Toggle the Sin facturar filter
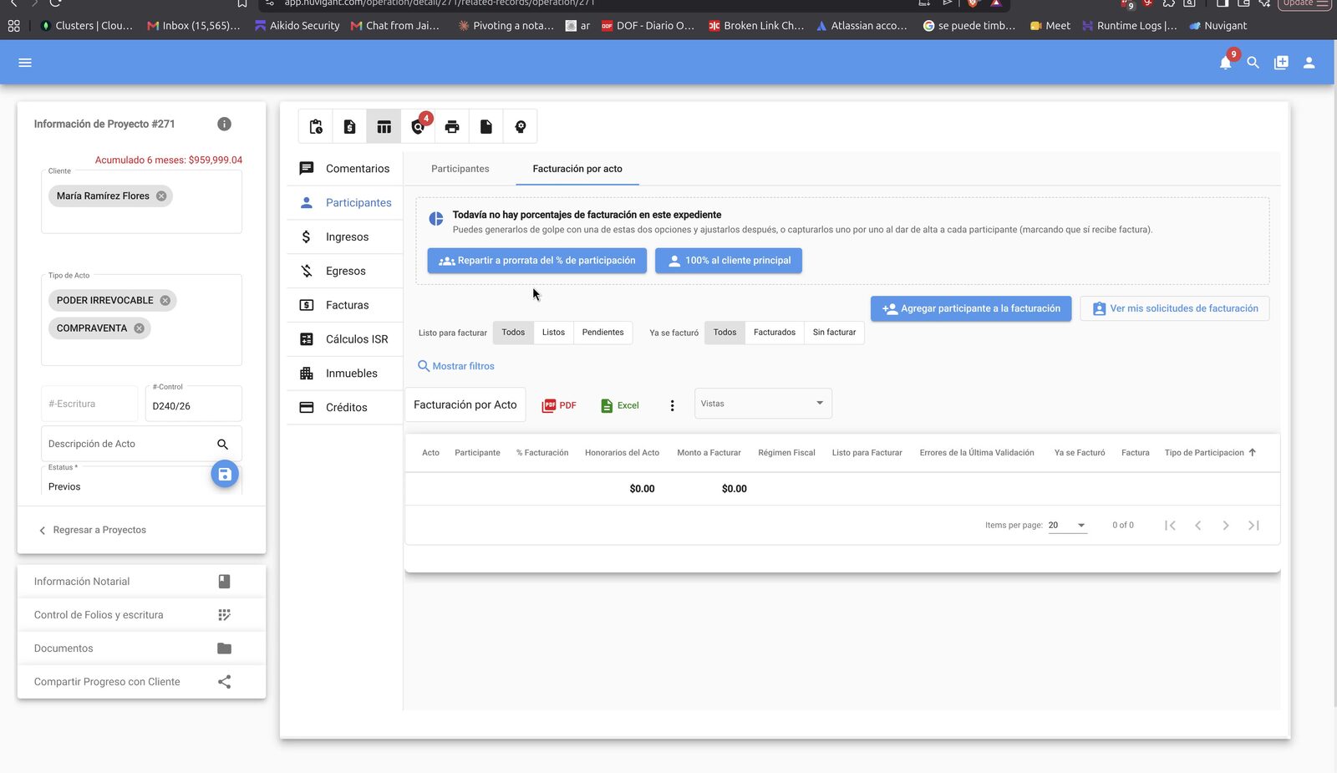 (834, 333)
